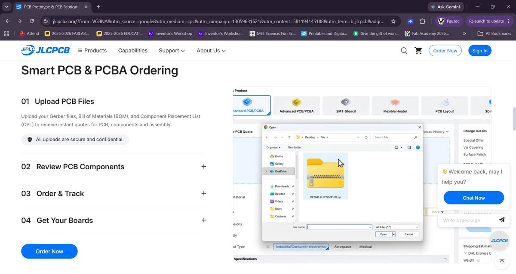This screenshot has width=516, height=274.
Task: Open site search magnifier icon
Action: (x=404, y=51)
